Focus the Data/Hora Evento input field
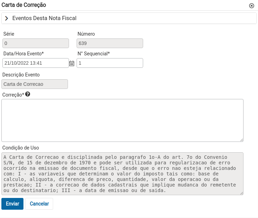The width and height of the screenshot is (258, 218). click(x=36, y=63)
